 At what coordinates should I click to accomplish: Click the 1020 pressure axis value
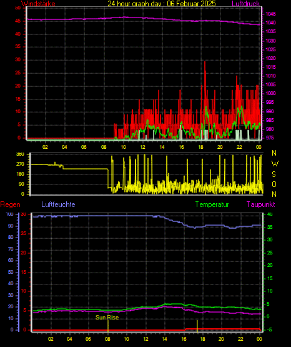click(270, 58)
